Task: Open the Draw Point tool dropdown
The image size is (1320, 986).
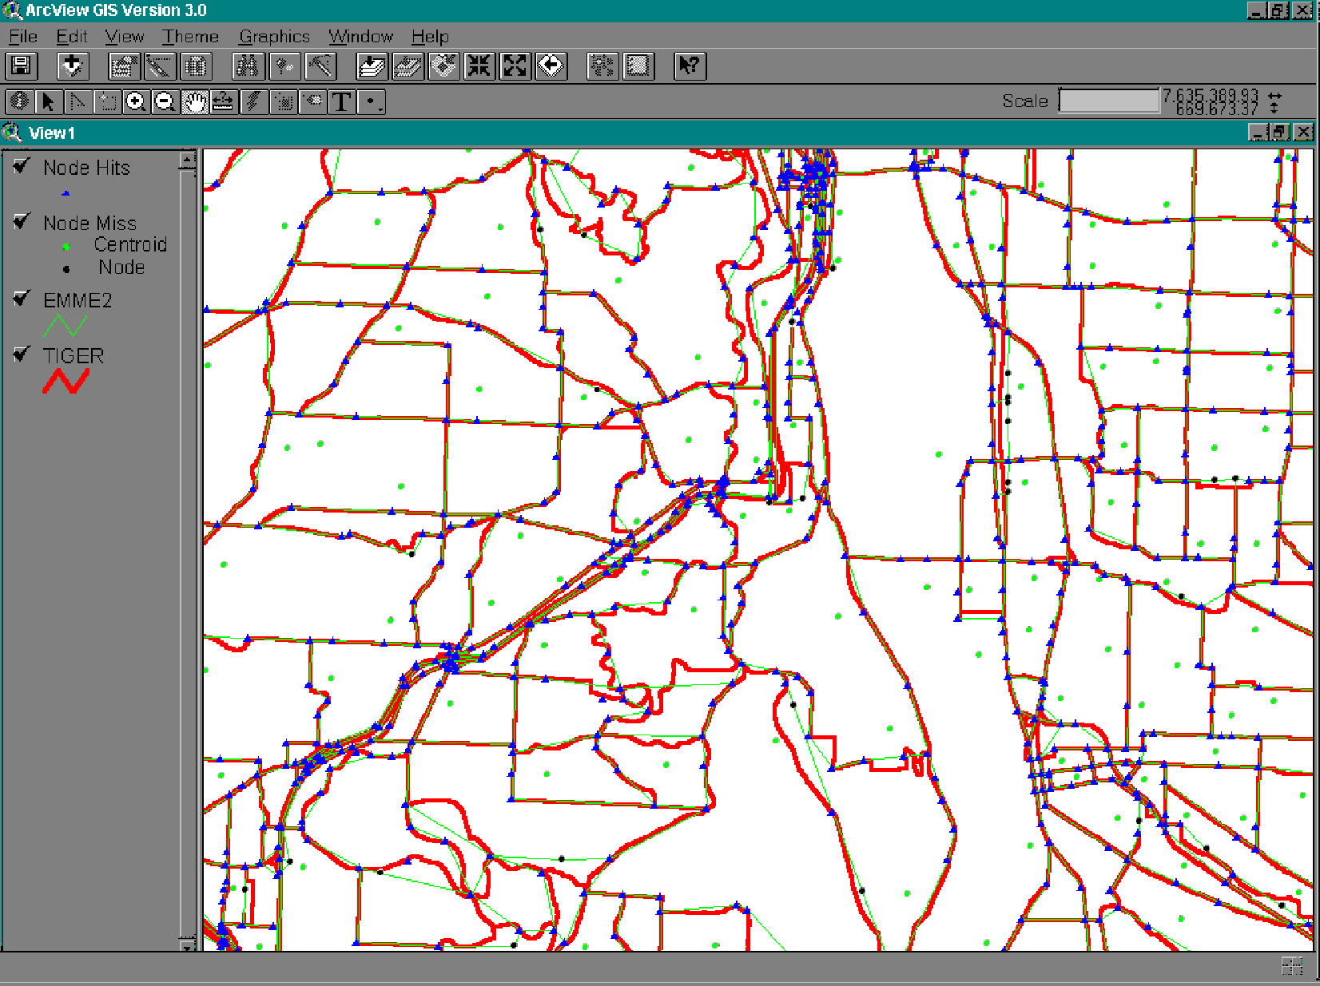Action: pyautogui.click(x=371, y=101)
